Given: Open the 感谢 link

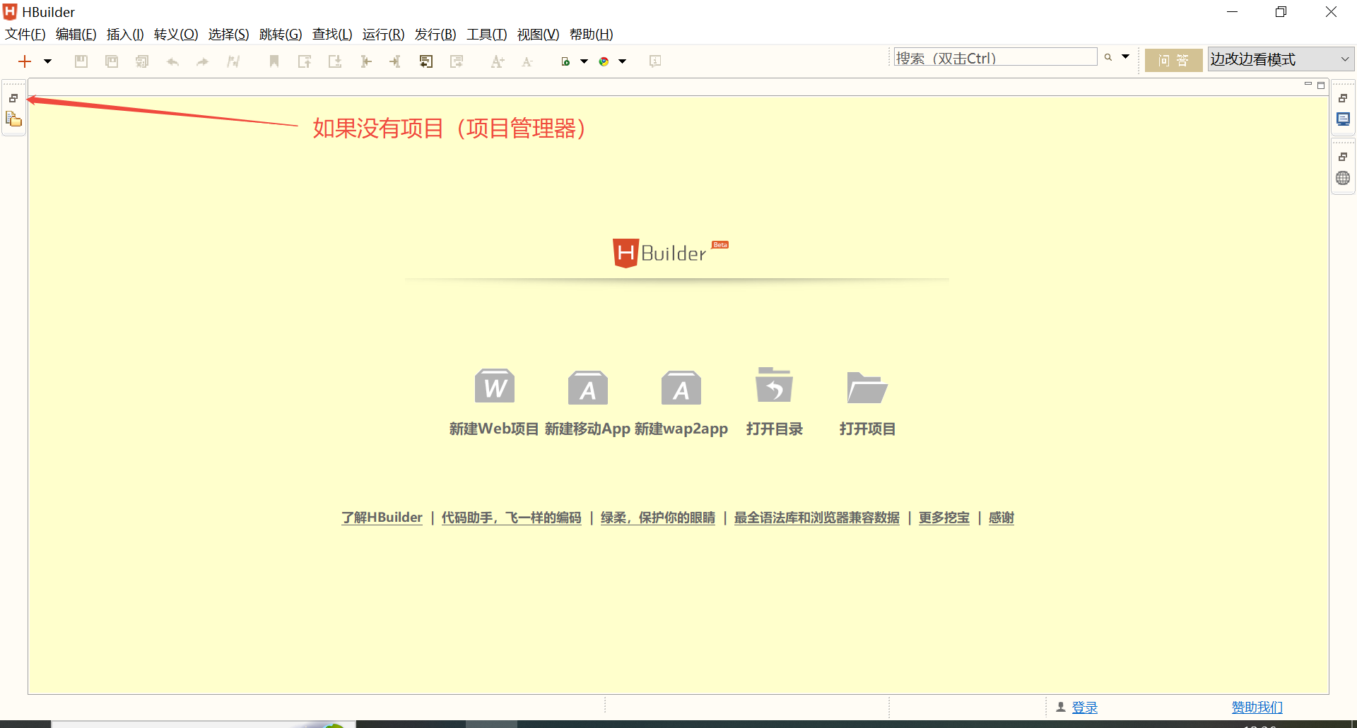Looking at the screenshot, I should click(1001, 518).
